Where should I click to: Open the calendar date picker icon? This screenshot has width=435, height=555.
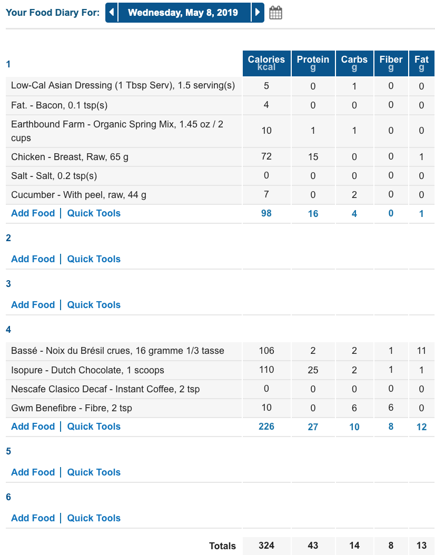tap(276, 13)
